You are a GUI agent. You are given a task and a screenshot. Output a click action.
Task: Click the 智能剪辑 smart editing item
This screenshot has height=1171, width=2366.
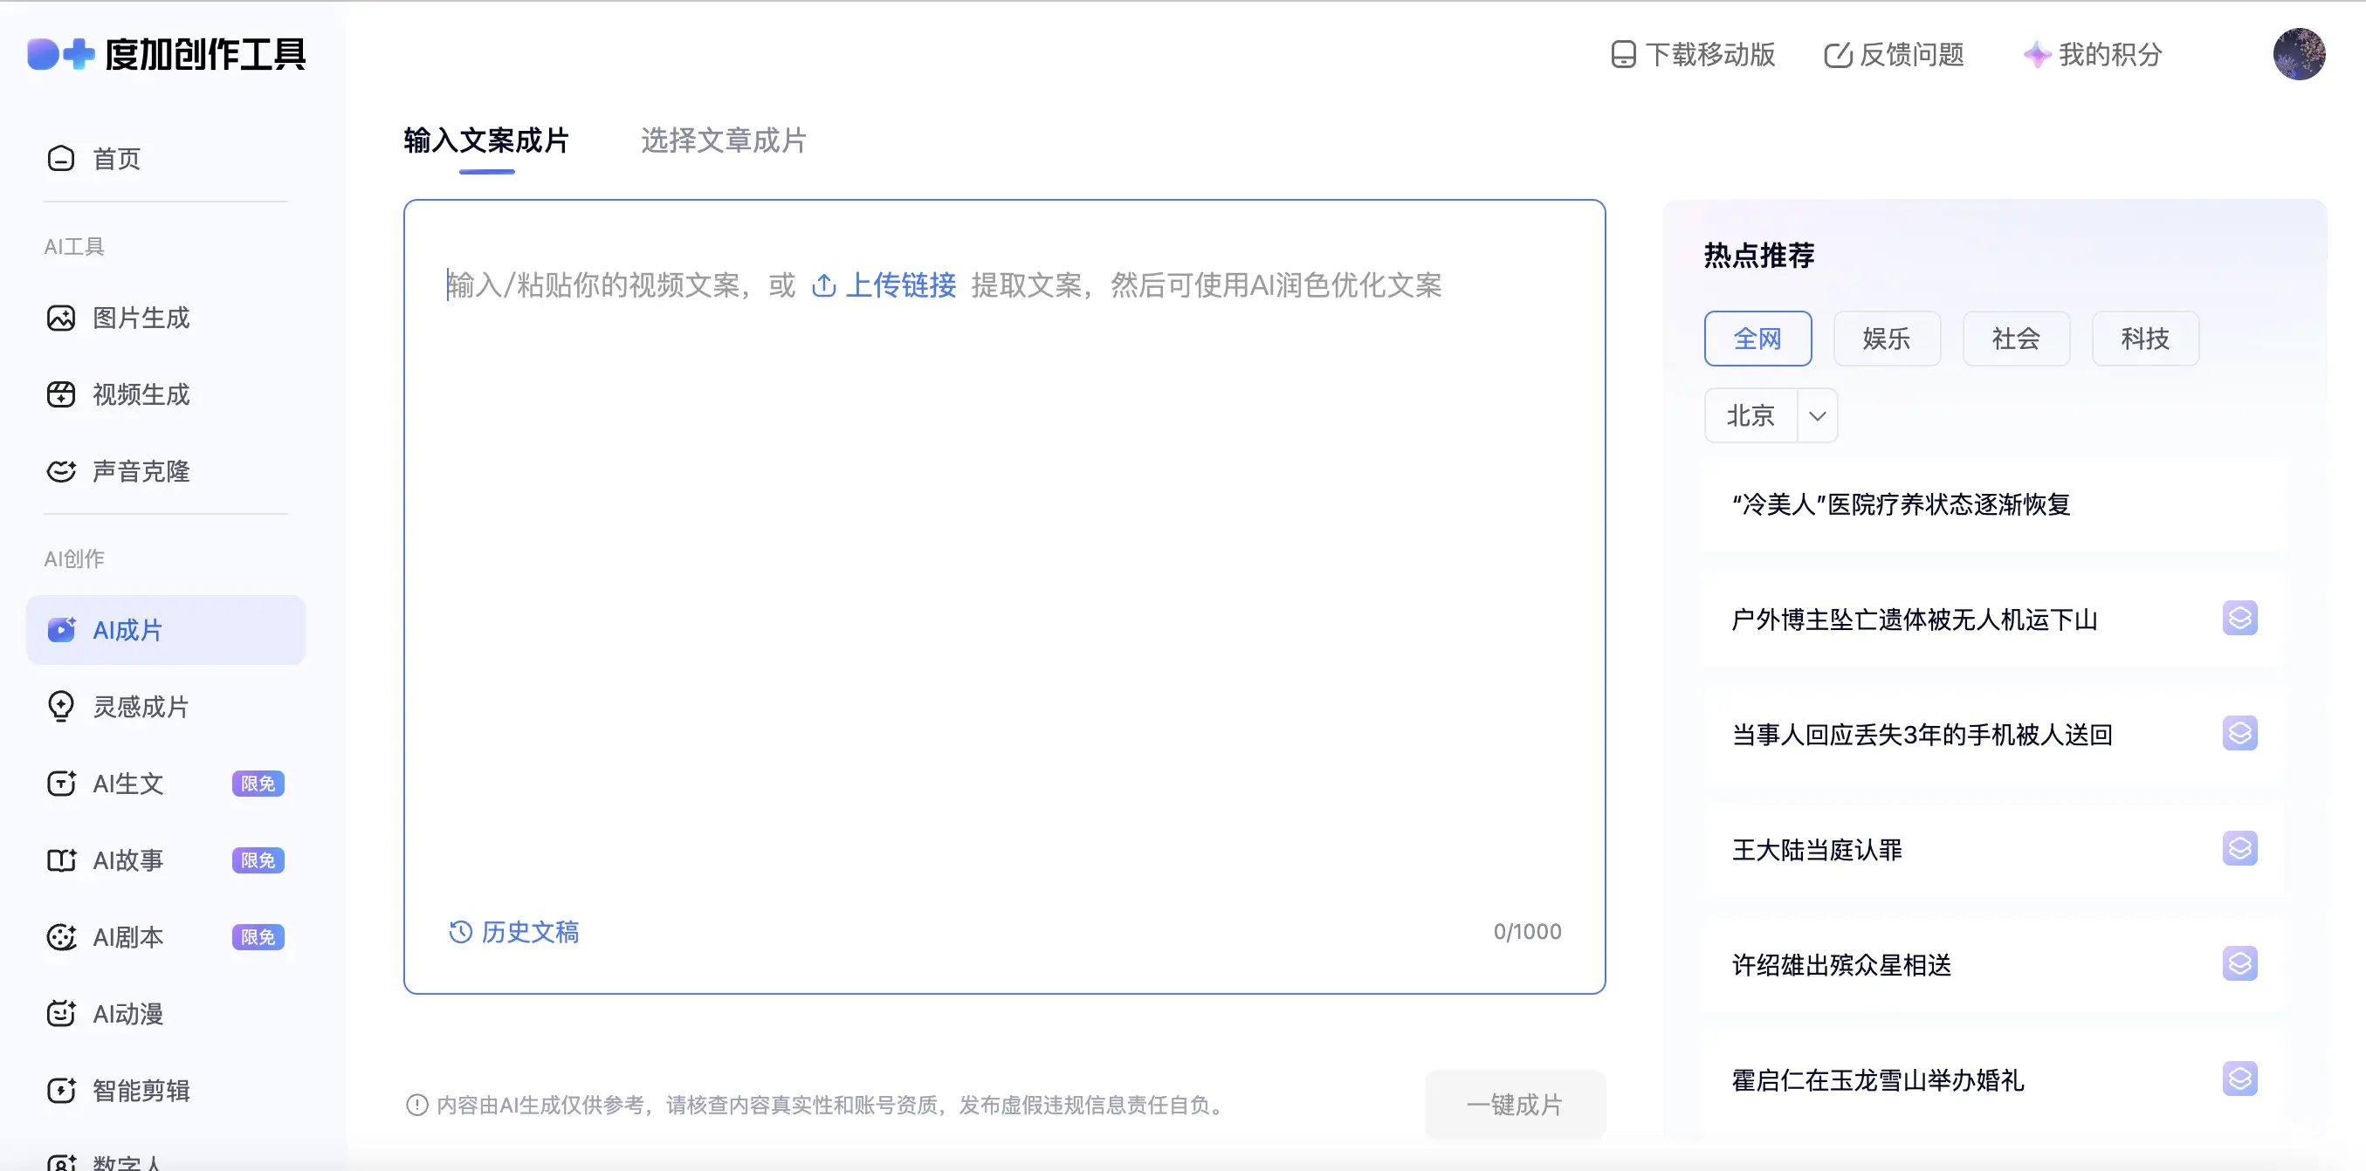click(x=141, y=1090)
